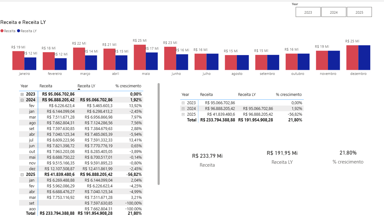Click the cell '-5,94%'
384x217 pixels.
click(136, 134)
